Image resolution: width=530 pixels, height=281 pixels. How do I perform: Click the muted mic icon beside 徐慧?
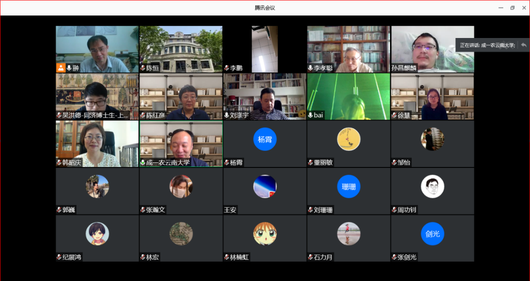pos(394,115)
